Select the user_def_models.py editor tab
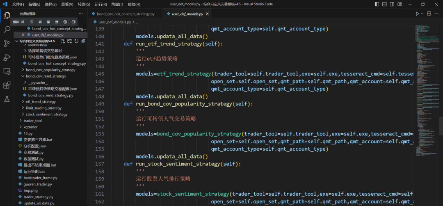This screenshot has height=206, width=443. [x=187, y=14]
